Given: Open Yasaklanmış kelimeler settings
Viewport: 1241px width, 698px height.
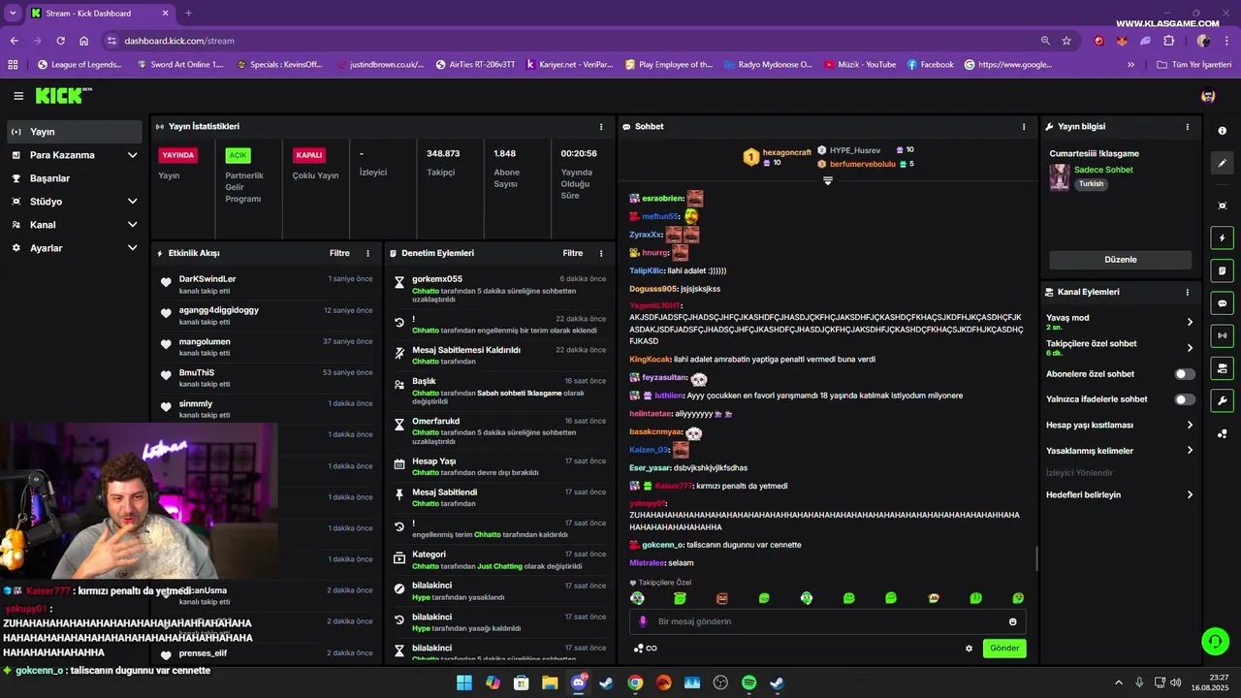Looking at the screenshot, I should pyautogui.click(x=1120, y=451).
